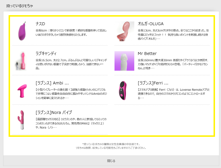Click the 遠距離 description text under Nora
The width and height of the screenshot is (221, 168).
coord(71,123)
